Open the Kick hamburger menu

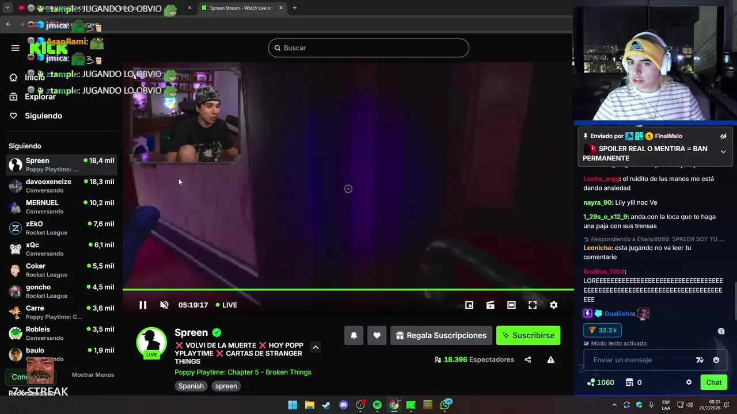(x=15, y=48)
